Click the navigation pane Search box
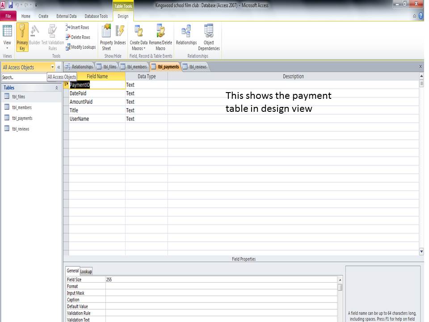This screenshot has width=429, height=322. pos(24,77)
